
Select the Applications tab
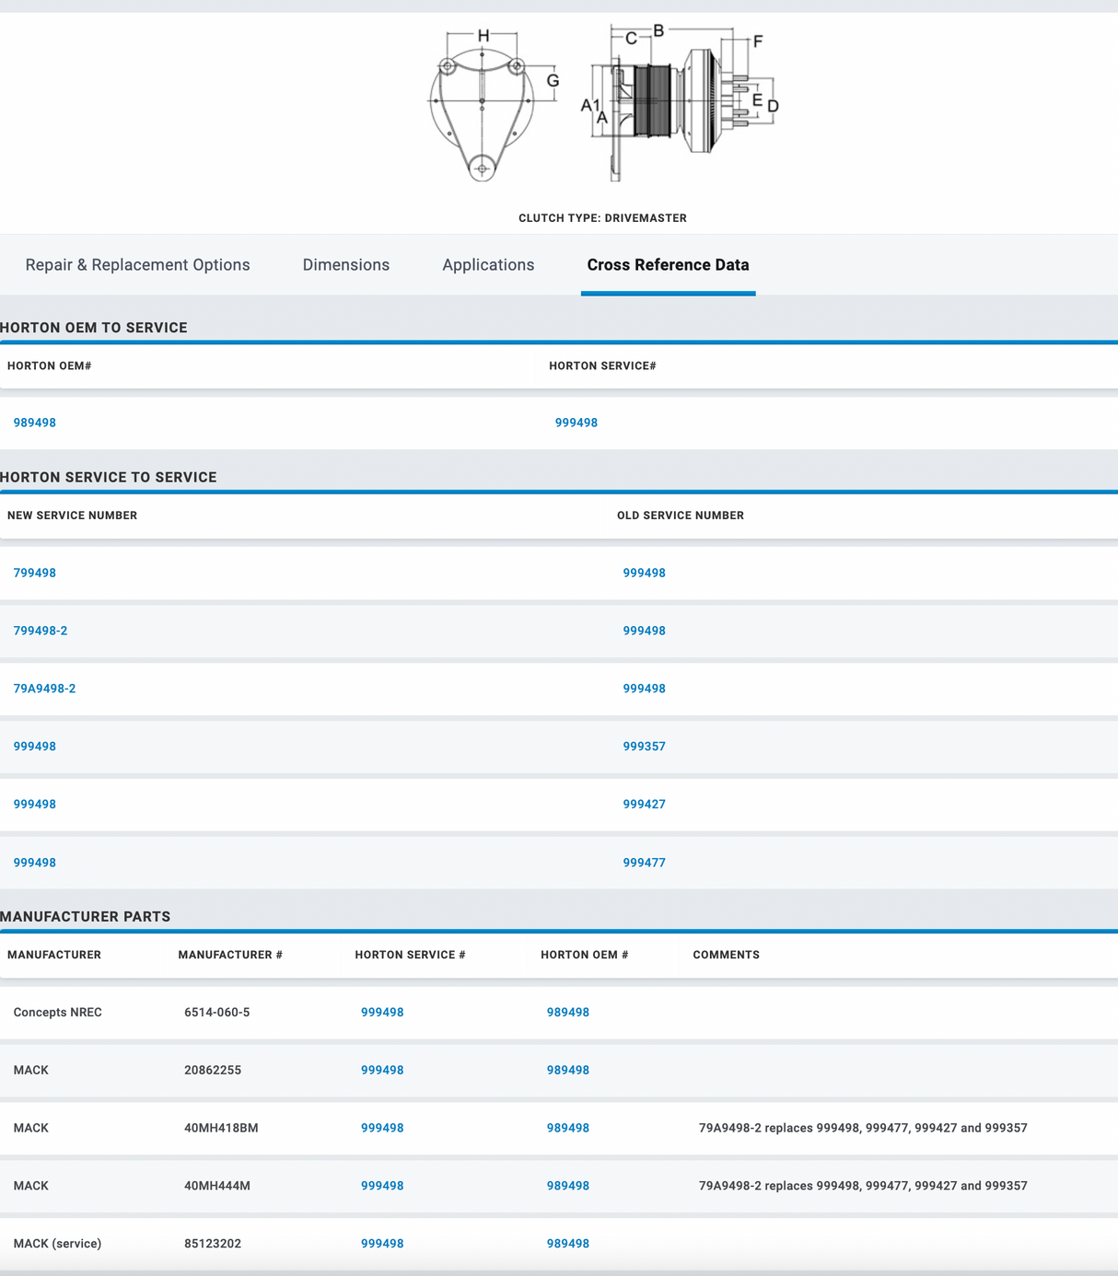click(x=488, y=265)
